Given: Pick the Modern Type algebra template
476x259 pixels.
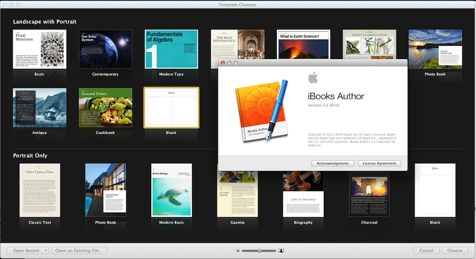Looking at the screenshot, I should pyautogui.click(x=171, y=49).
